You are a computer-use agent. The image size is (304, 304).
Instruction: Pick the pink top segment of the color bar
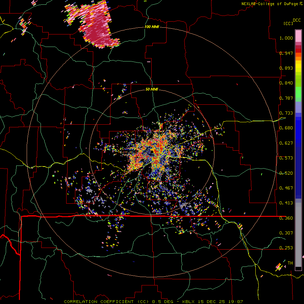[x=298, y=36]
